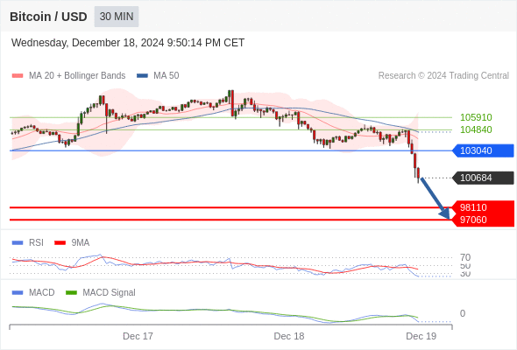
Task: Click the Bitcoin / USD title
Action: [48, 17]
